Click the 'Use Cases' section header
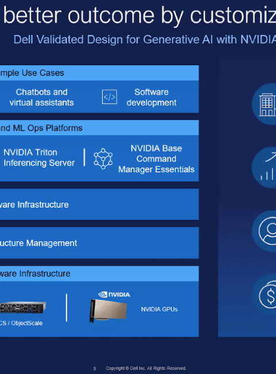The width and height of the screenshot is (276, 374). pyautogui.click(x=99, y=73)
